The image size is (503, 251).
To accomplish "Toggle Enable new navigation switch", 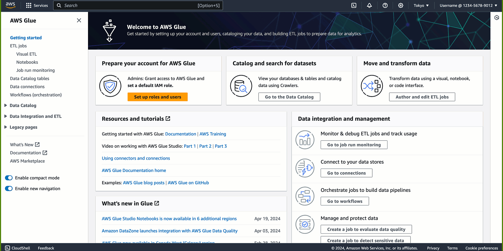I will 9,189.
